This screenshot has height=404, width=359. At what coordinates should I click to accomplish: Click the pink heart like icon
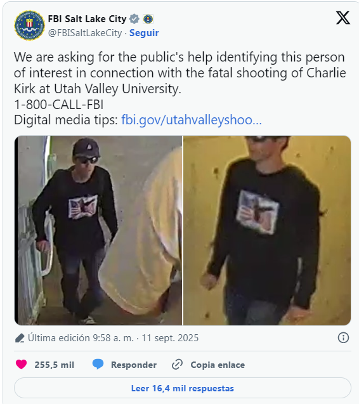click(21, 364)
